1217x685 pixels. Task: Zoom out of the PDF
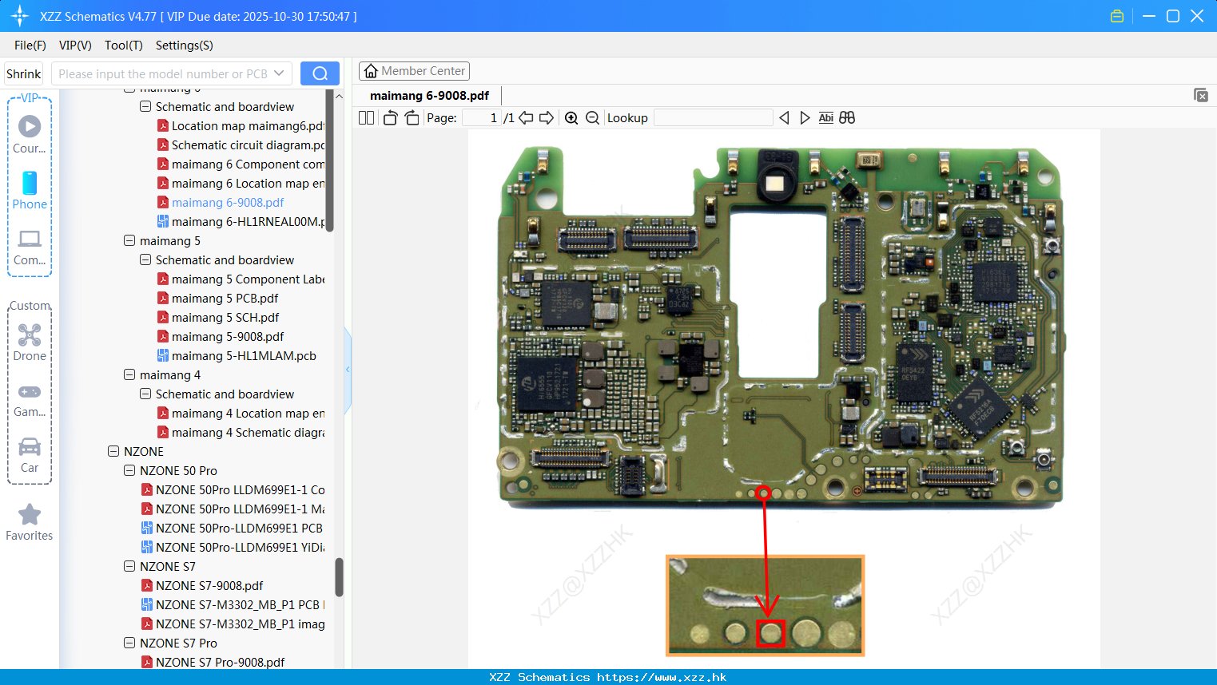pyautogui.click(x=592, y=117)
